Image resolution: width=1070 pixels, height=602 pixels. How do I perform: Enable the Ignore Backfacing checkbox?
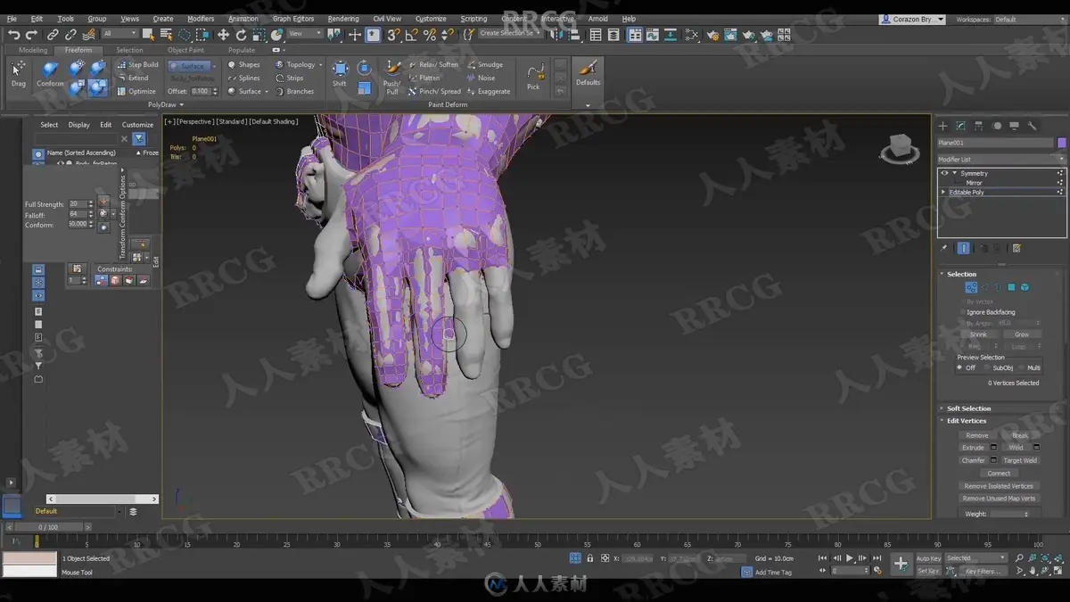tap(964, 312)
